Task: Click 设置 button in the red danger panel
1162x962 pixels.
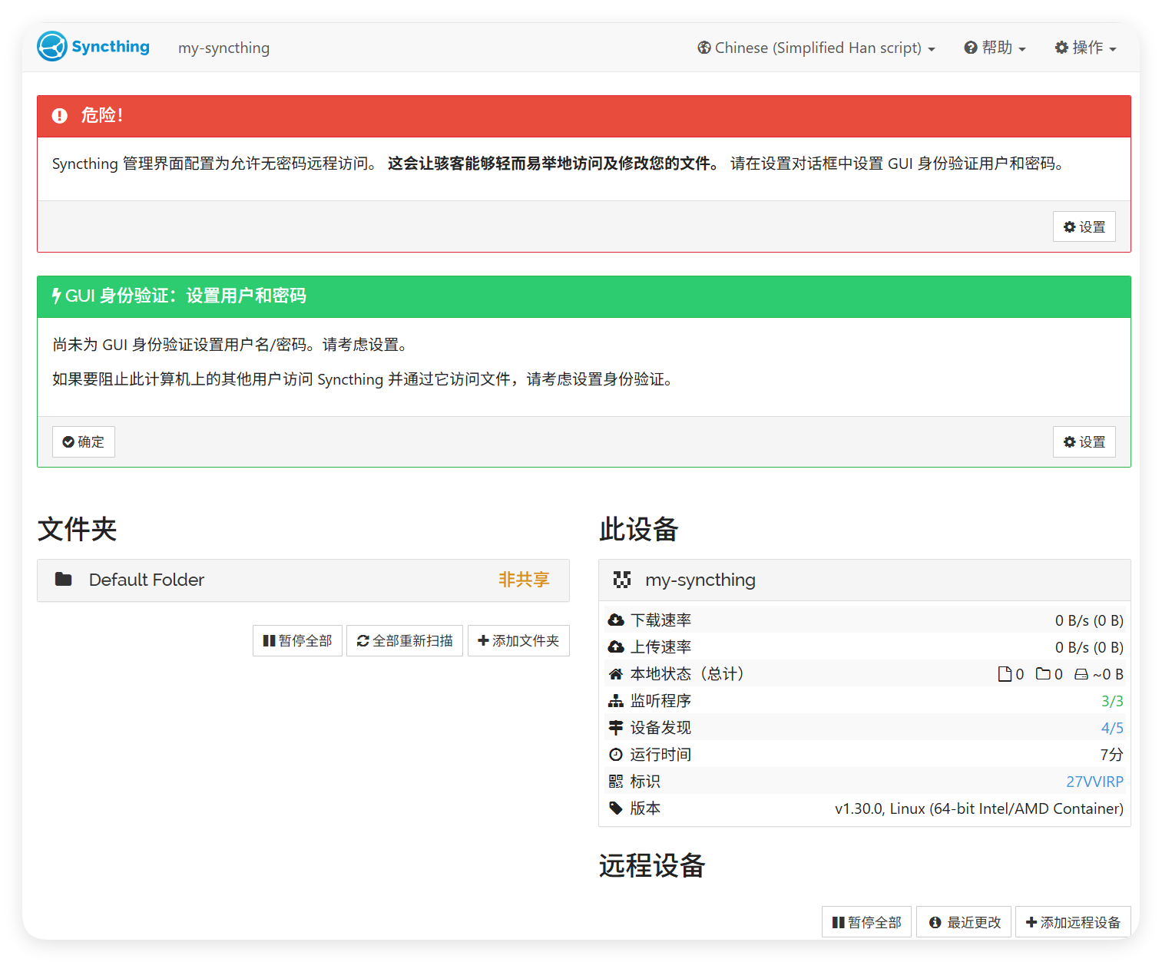Action: pyautogui.click(x=1084, y=226)
